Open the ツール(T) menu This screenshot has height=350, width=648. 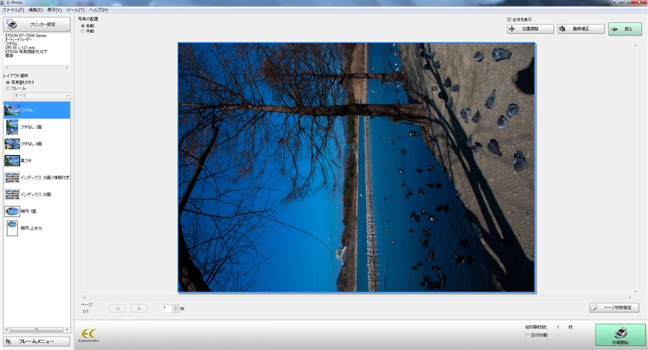(x=75, y=10)
